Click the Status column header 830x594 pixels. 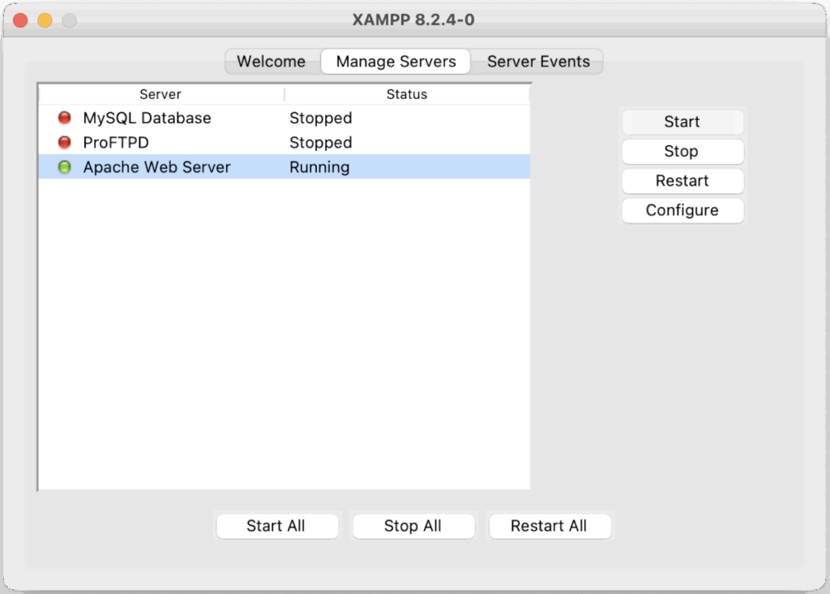406,94
